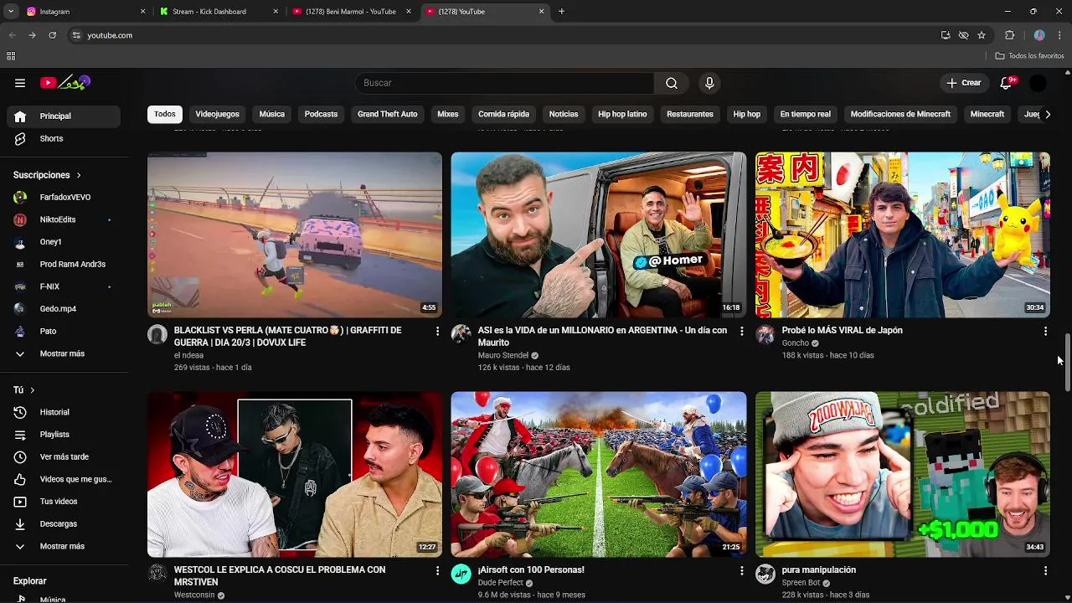Click the page vertical scrollbar thumb
This screenshot has width=1072, height=603.
pos(1067,362)
